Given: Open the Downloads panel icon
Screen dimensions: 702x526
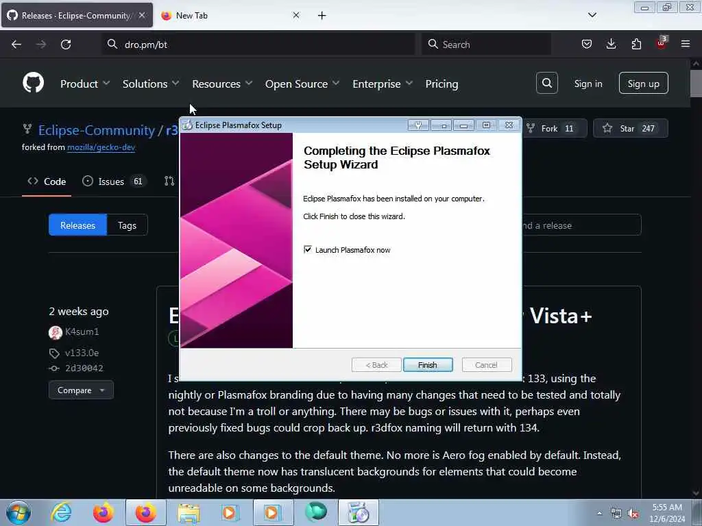Looking at the screenshot, I should click(611, 44).
